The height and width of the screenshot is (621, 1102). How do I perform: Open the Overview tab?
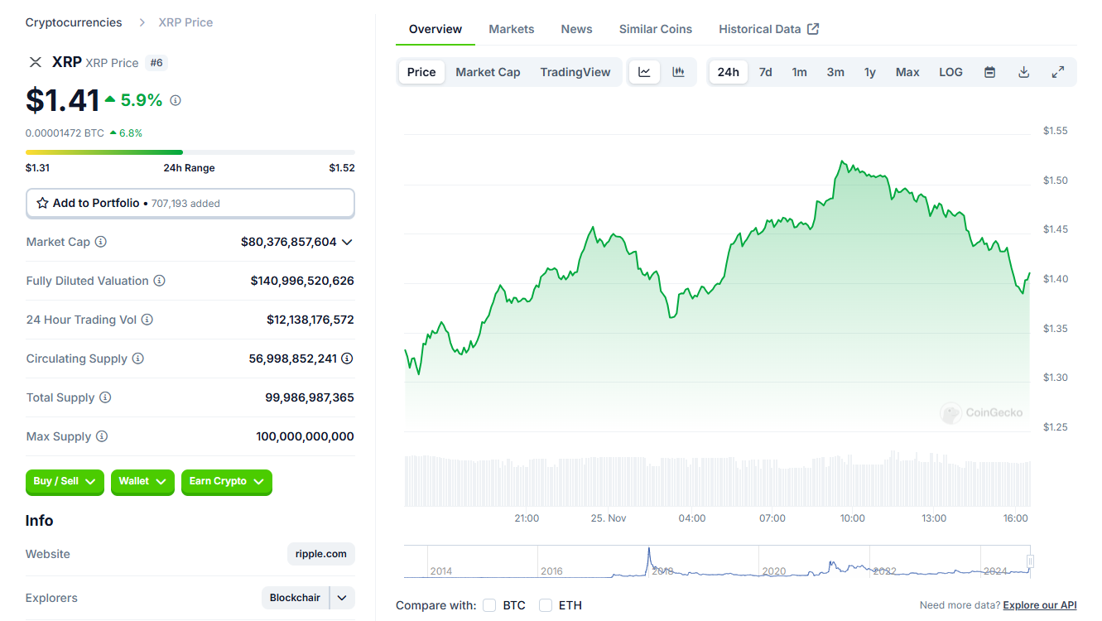coord(436,29)
